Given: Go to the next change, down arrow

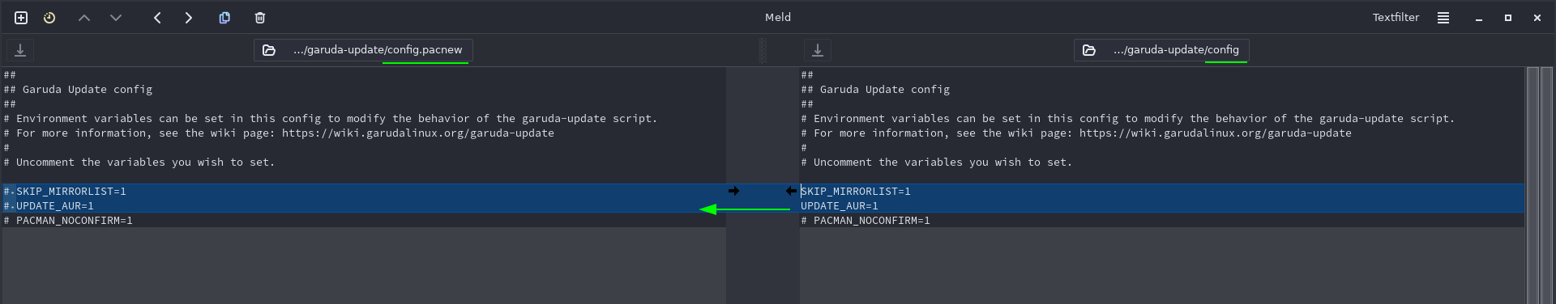Looking at the screenshot, I should 116,18.
